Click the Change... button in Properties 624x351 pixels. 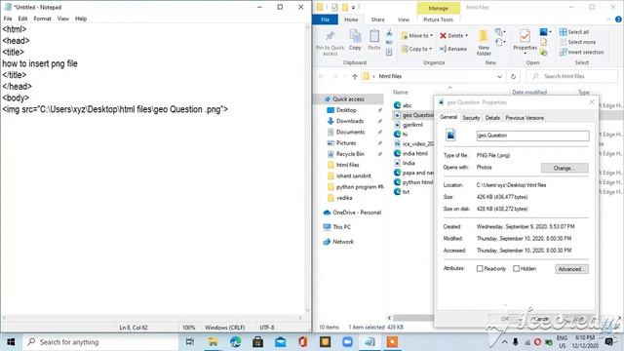click(565, 168)
